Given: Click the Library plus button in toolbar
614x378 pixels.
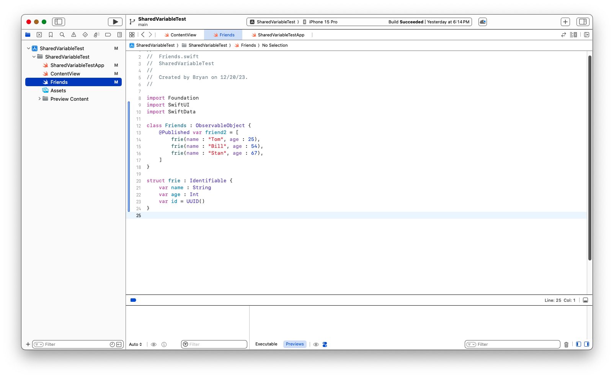Looking at the screenshot, I should point(565,22).
